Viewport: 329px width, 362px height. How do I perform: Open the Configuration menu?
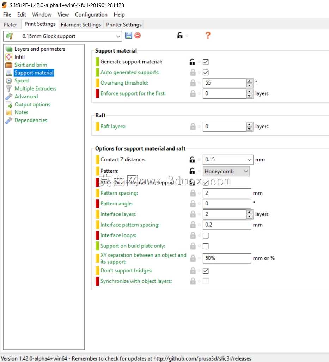[91, 14]
